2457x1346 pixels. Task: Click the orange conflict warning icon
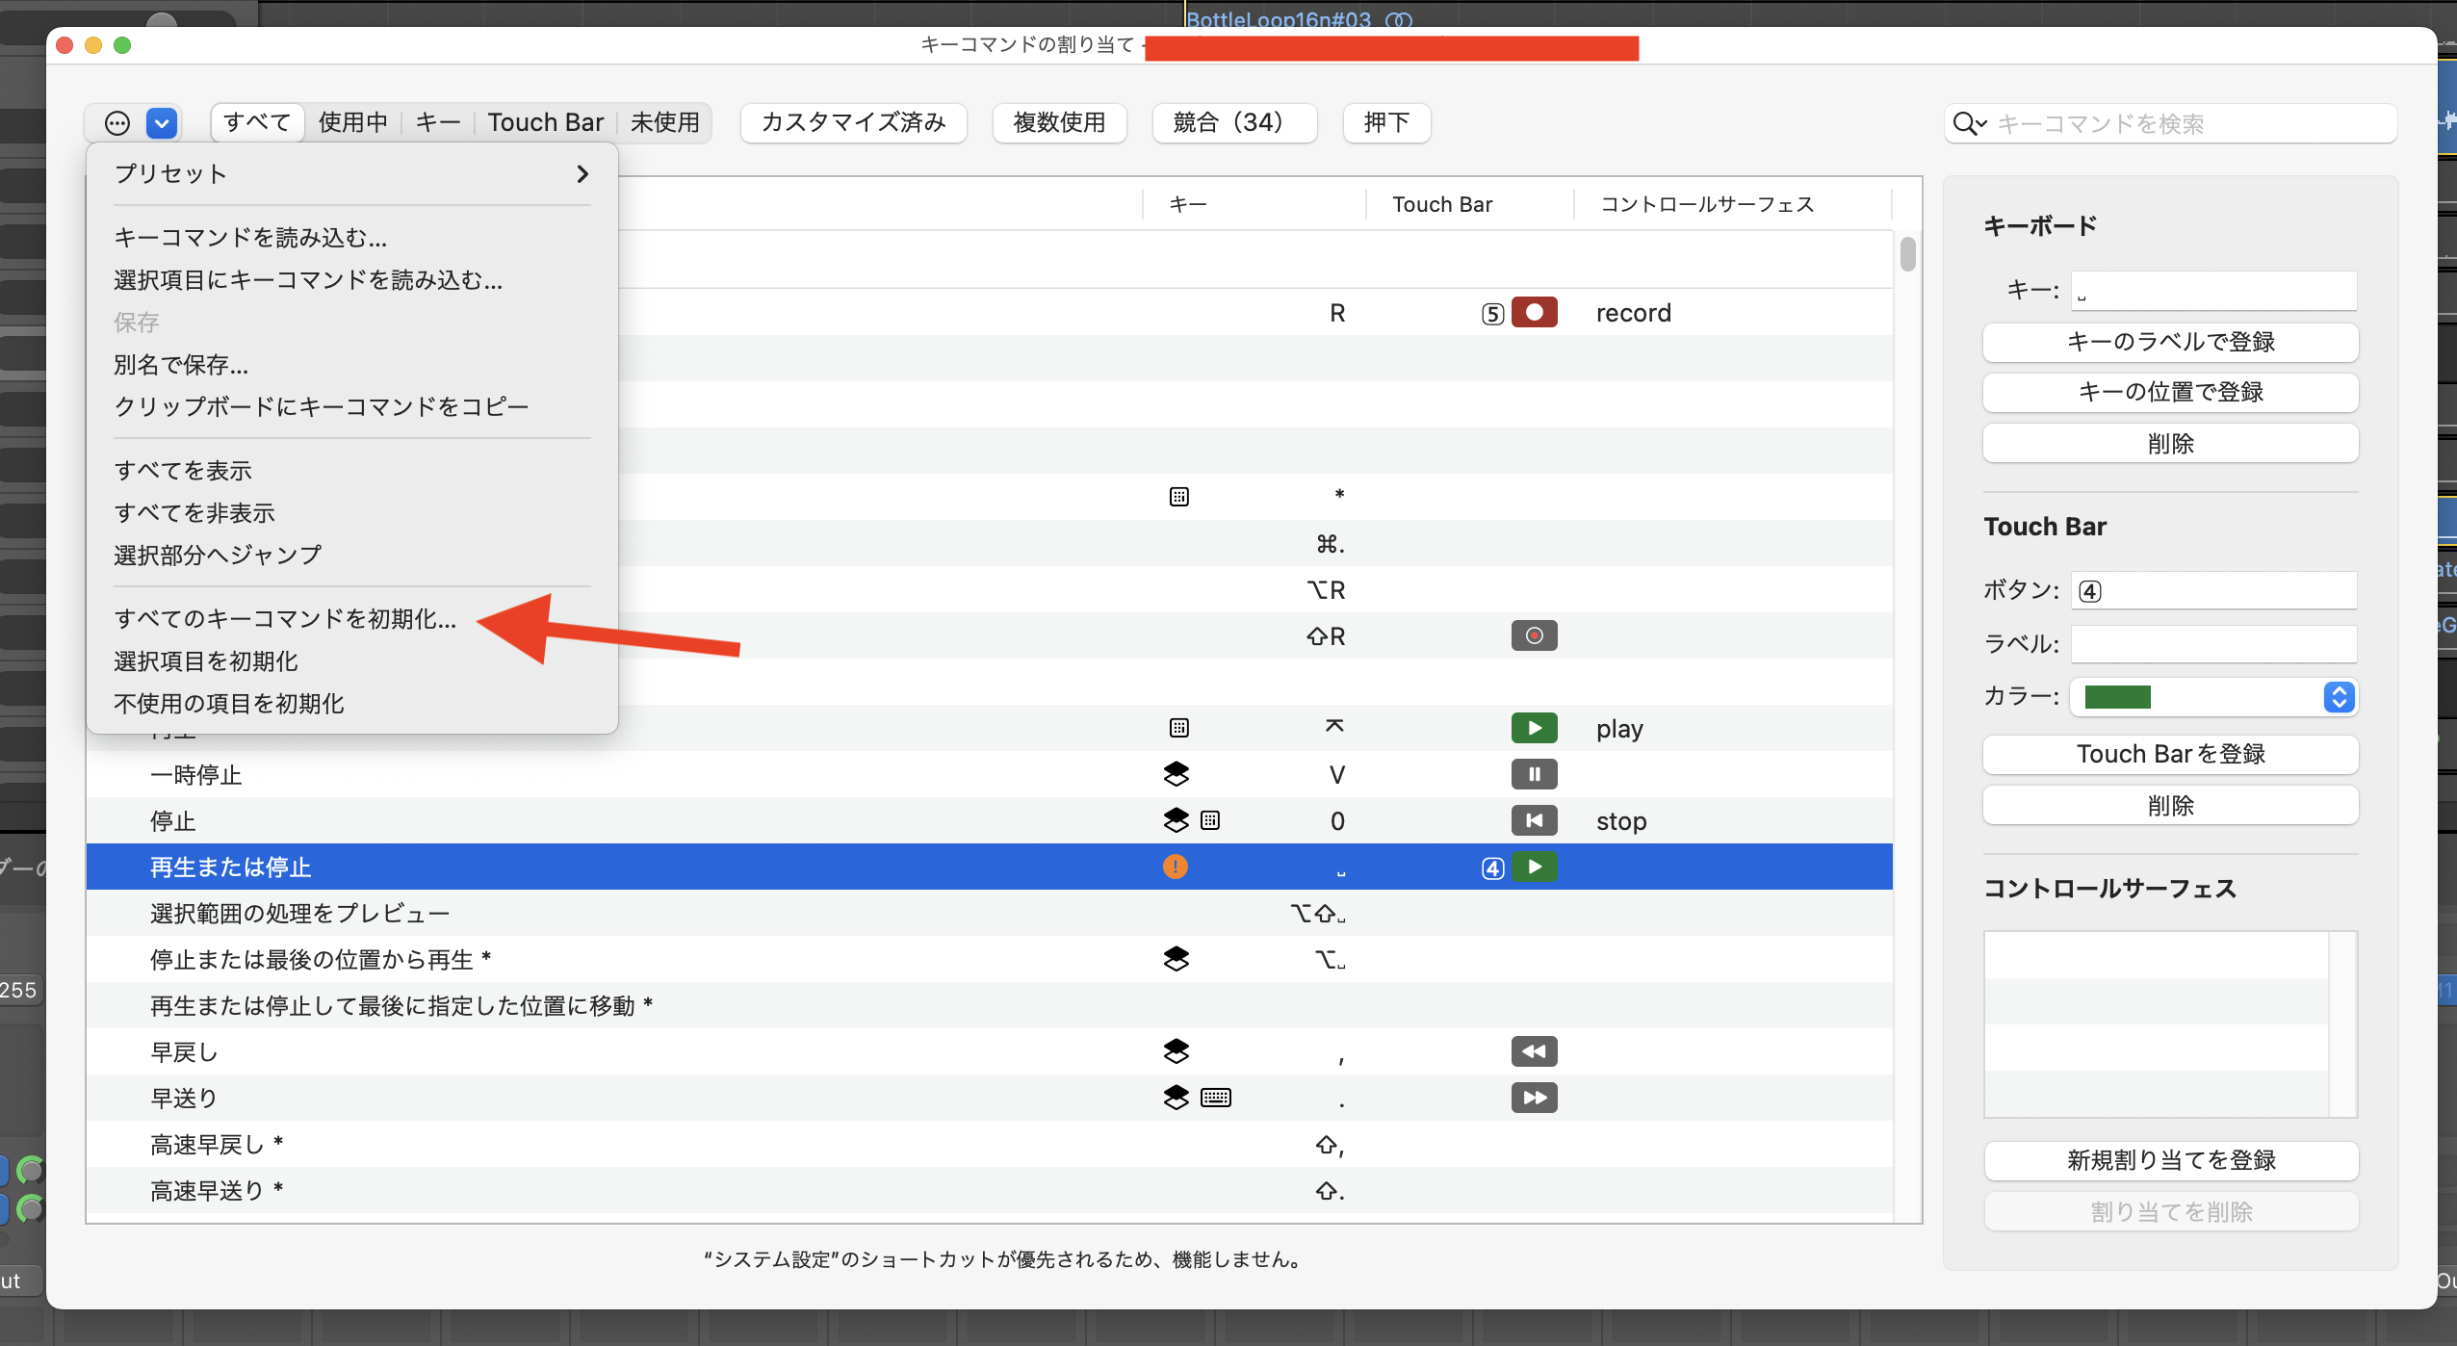(x=1175, y=867)
